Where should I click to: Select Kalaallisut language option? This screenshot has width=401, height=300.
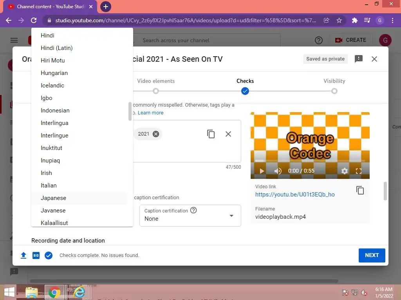(79, 223)
